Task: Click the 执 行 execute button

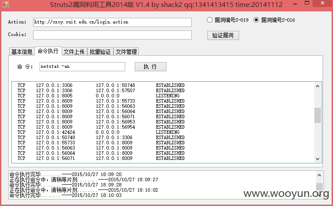Action: (150, 66)
